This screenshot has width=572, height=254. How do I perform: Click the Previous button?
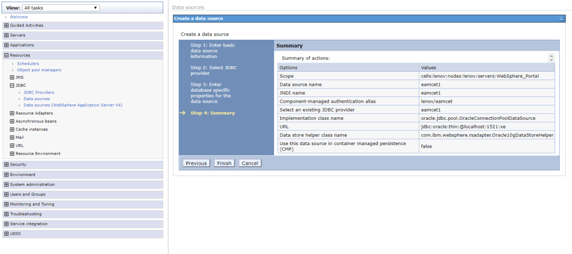click(196, 163)
